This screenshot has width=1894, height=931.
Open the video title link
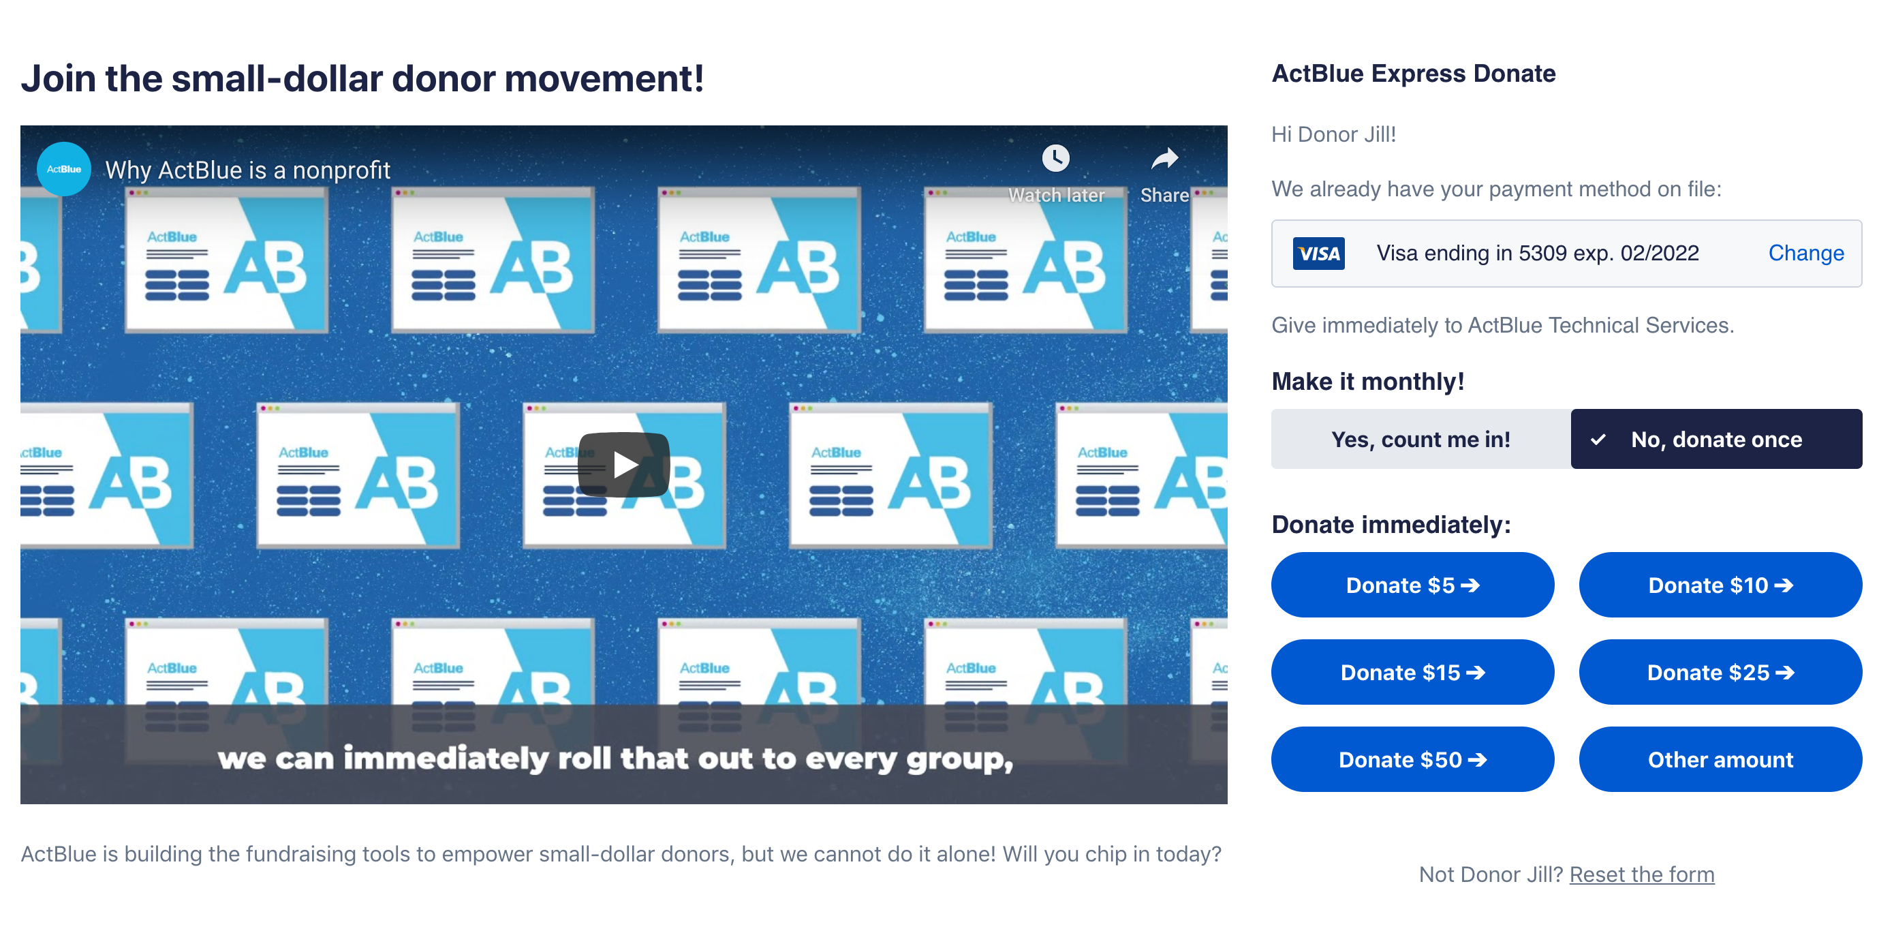pyautogui.click(x=247, y=170)
